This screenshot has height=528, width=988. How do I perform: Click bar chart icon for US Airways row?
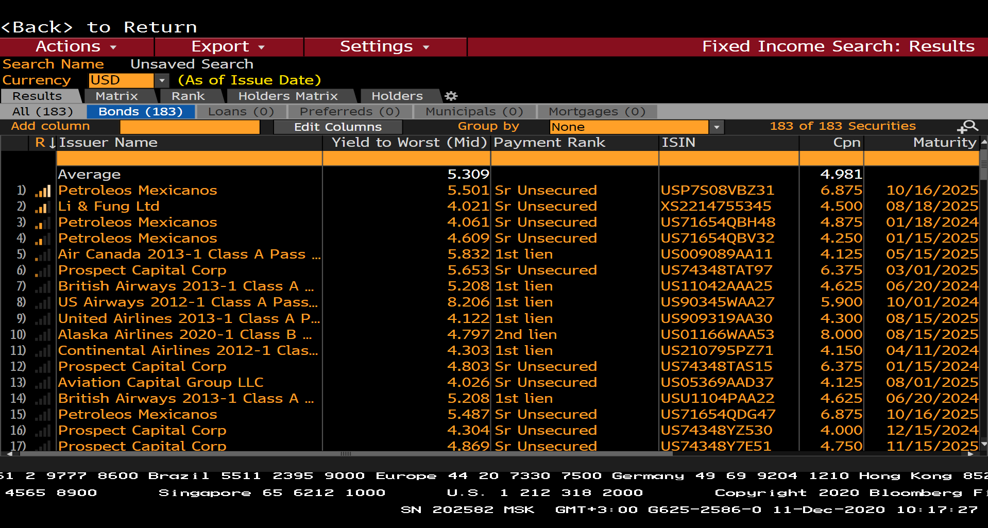coord(43,303)
